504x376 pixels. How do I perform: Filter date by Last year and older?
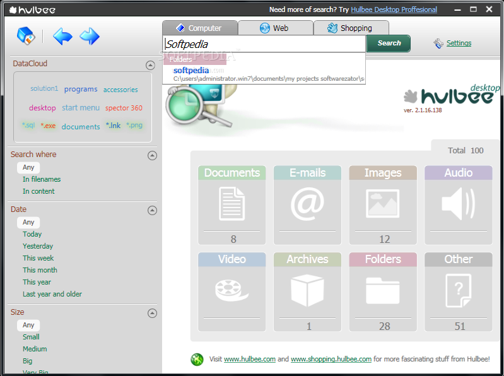click(x=52, y=294)
